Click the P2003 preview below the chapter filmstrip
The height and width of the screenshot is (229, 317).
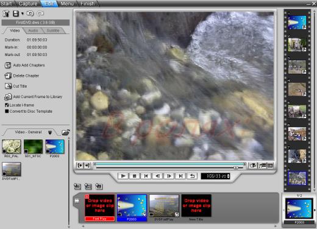[299, 208]
